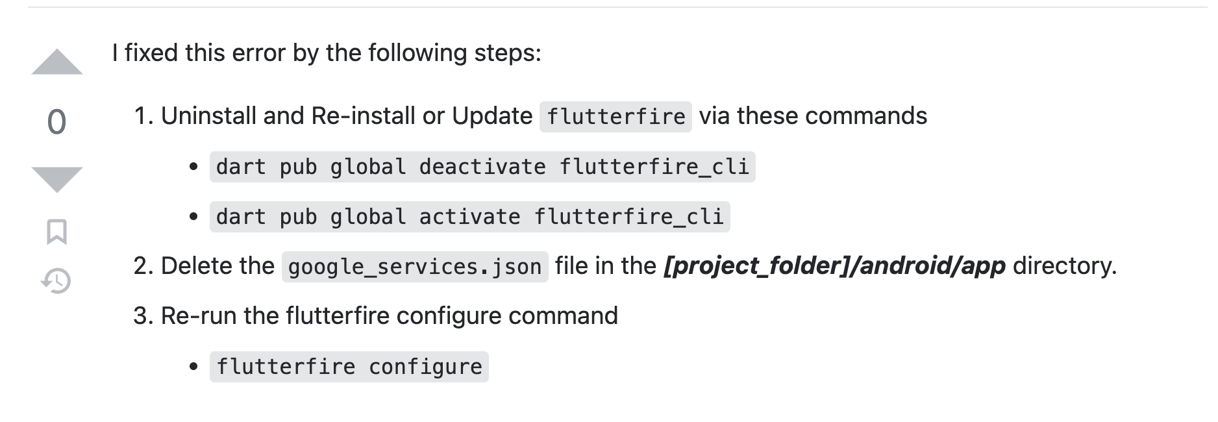Click the google_services.json code snippet
Screen dimensions: 1218x422
(x=415, y=267)
